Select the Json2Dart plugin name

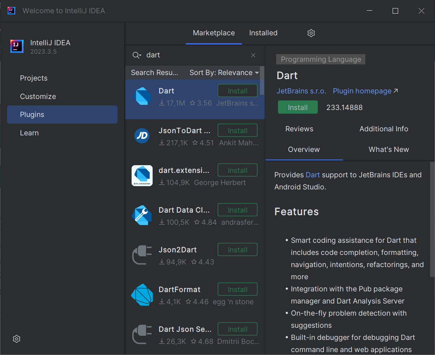click(x=178, y=250)
